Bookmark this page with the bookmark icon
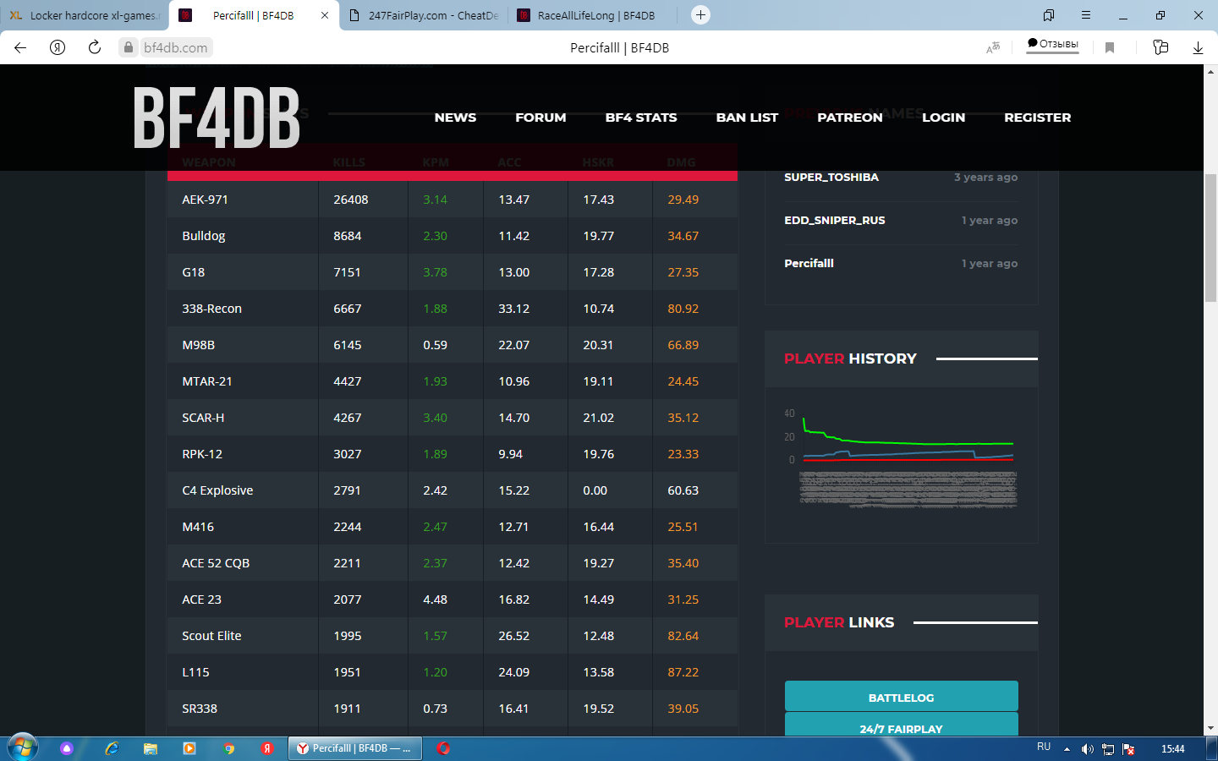Screen dimensions: 1218x761 [x=1110, y=47]
